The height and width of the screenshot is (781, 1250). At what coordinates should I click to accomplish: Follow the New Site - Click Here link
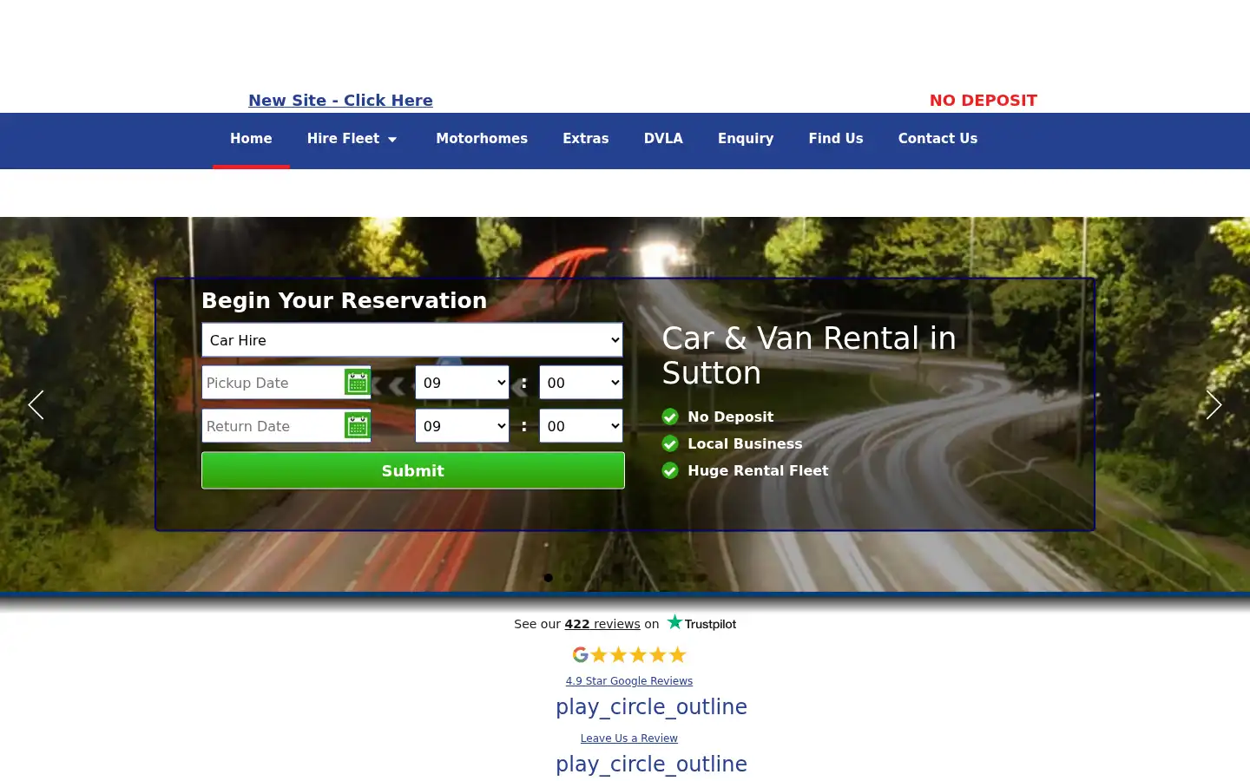(340, 100)
